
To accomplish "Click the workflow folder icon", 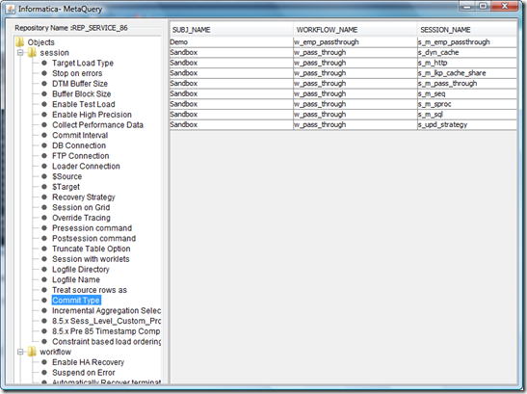I will (x=32, y=352).
